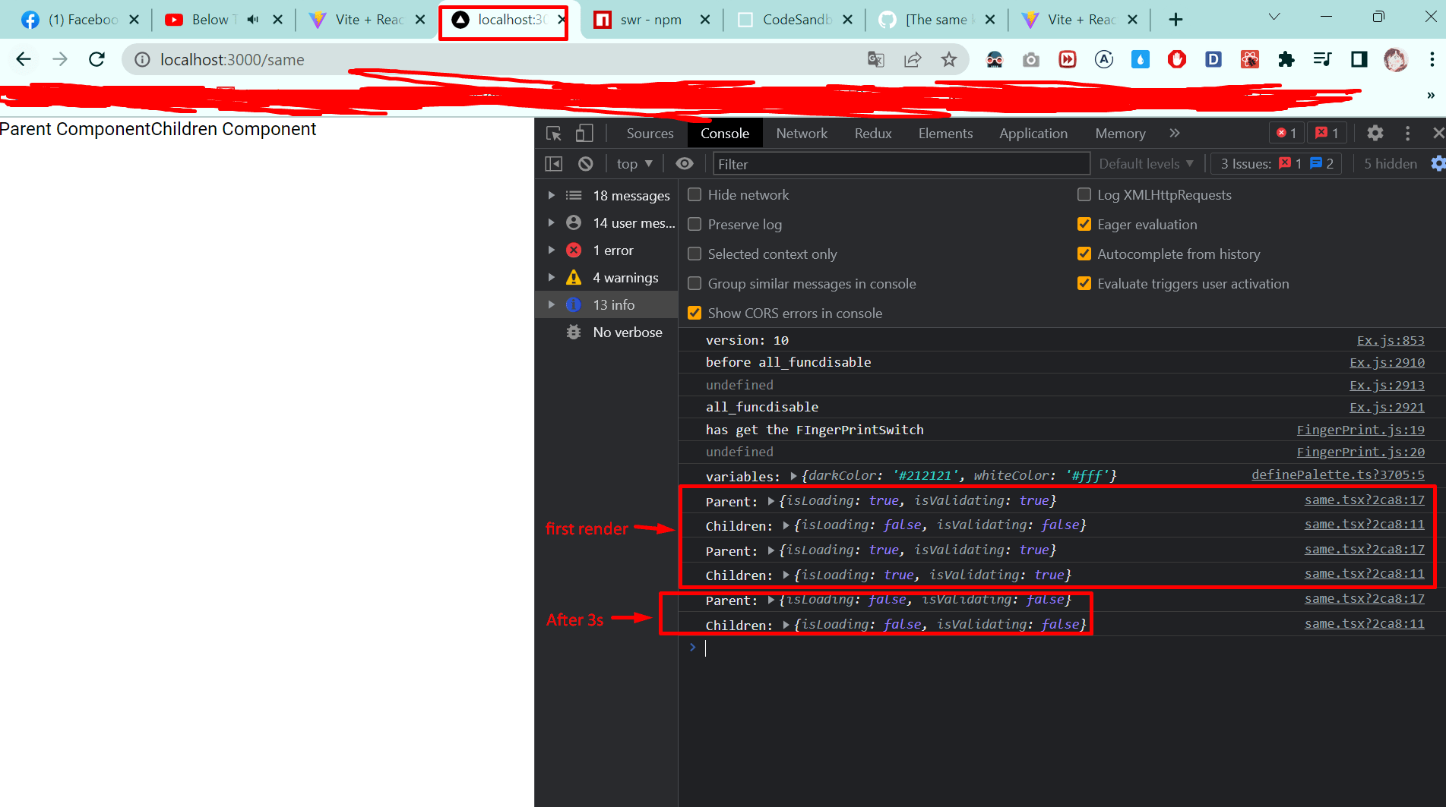
Task: Toggle the device toolbar icon
Action: 584,133
